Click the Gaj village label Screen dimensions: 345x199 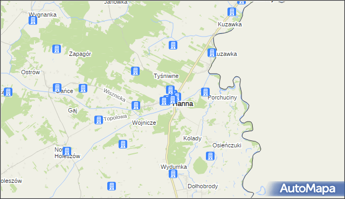pos(73,110)
